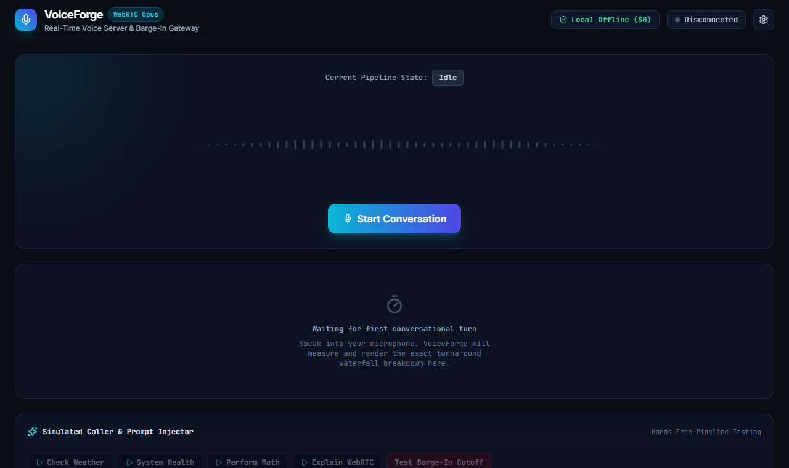
Task: Click the play icon on Check Weather
Action: [39, 462]
